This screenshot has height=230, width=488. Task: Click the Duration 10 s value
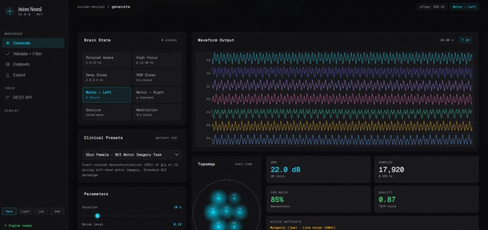click(x=177, y=207)
